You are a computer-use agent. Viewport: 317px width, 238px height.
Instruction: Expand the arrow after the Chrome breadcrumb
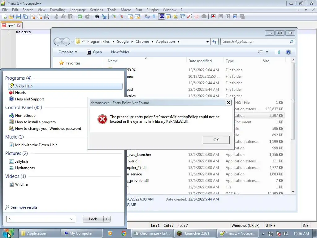click(x=153, y=42)
